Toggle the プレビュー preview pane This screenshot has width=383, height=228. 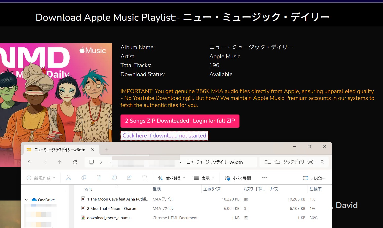coord(314,178)
